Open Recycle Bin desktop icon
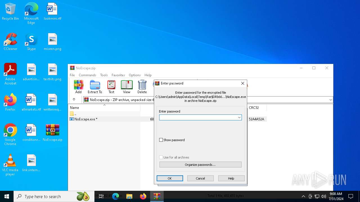 pos(10,12)
